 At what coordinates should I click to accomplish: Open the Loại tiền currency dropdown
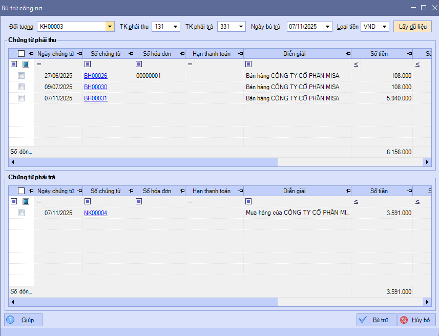[384, 27]
